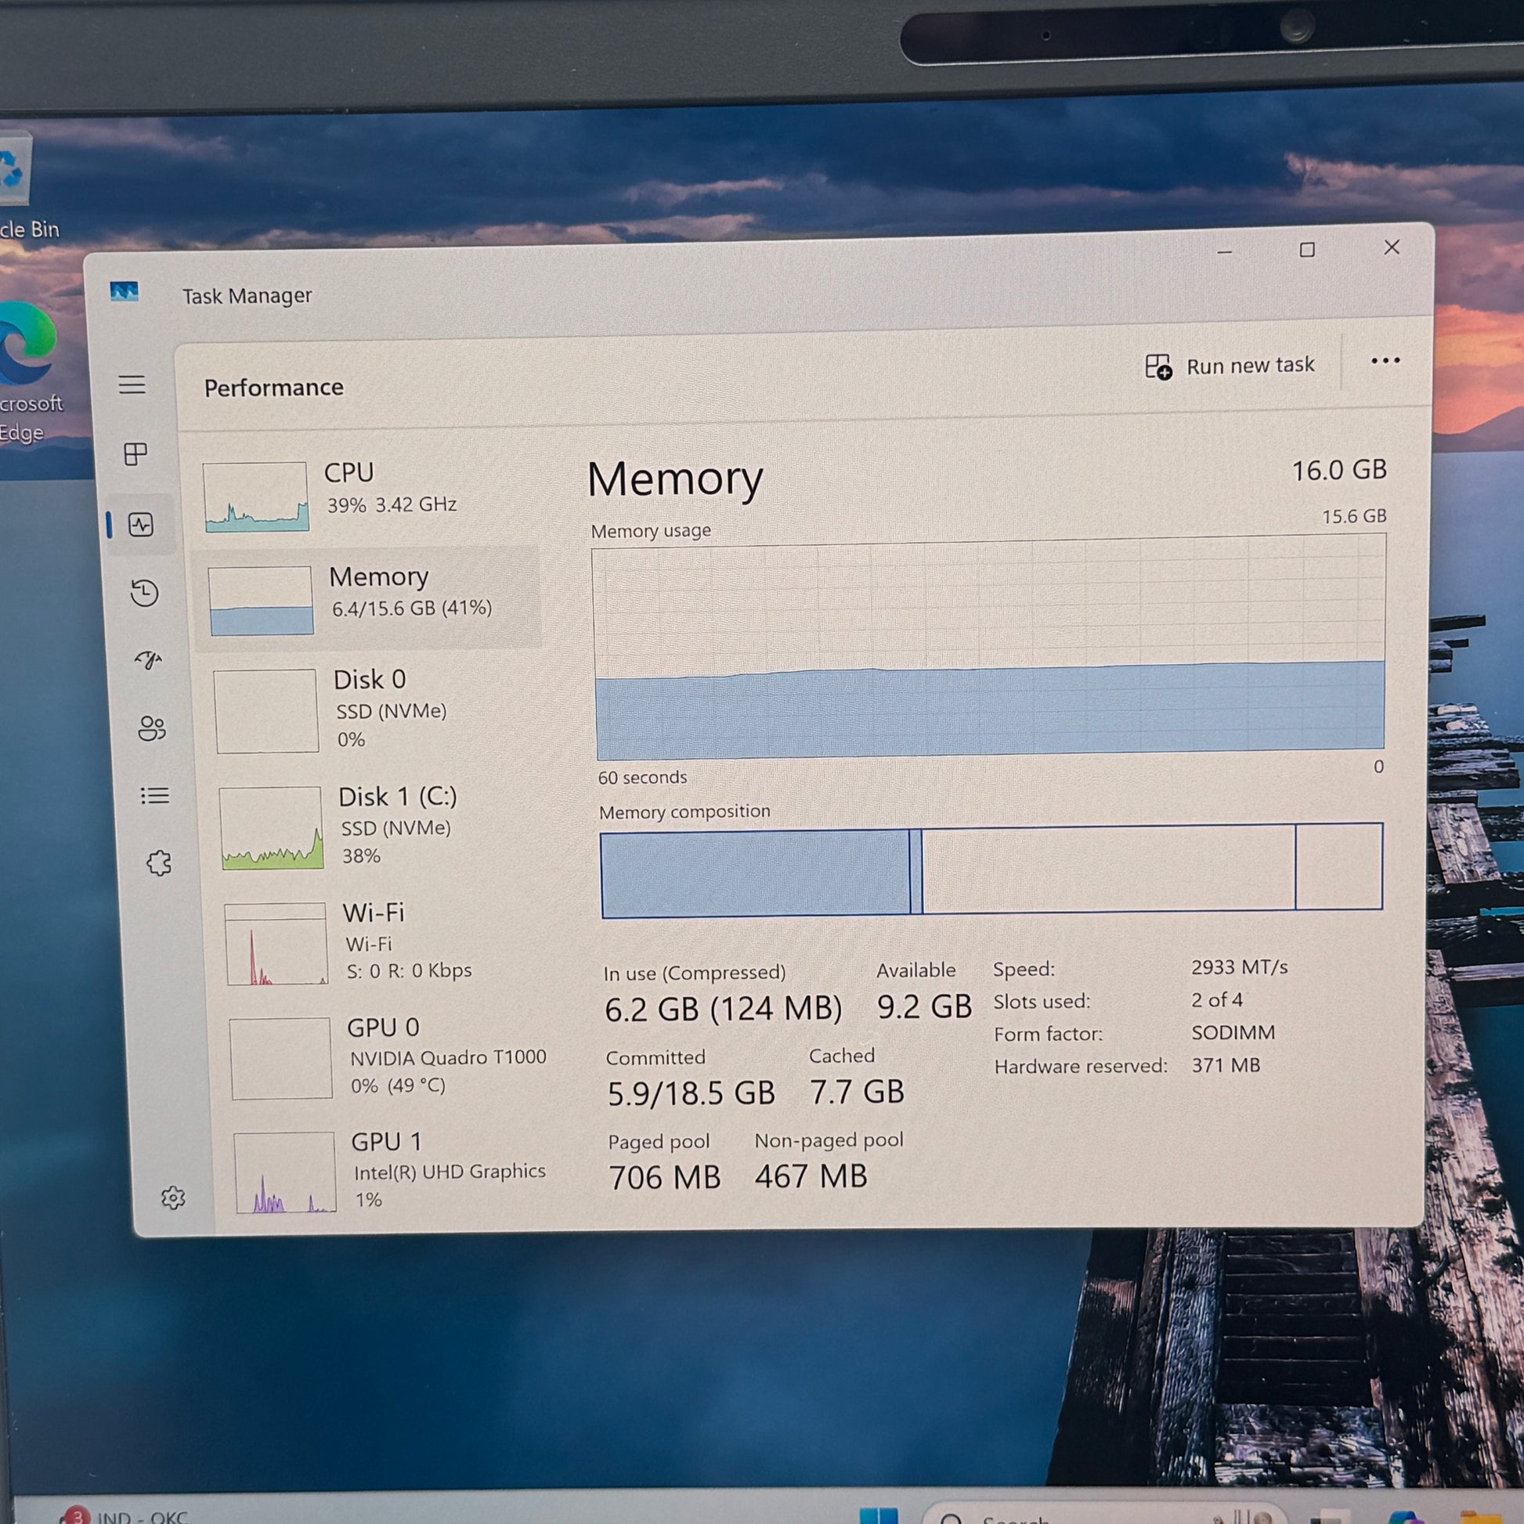Select Disk 1 (C:) item
Screen dimensions: 1524x1524
pyautogui.click(x=378, y=827)
